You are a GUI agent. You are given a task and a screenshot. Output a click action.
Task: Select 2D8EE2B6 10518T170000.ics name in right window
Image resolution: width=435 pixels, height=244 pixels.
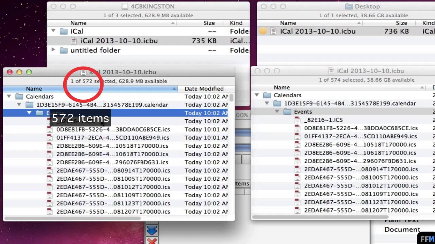(360, 144)
